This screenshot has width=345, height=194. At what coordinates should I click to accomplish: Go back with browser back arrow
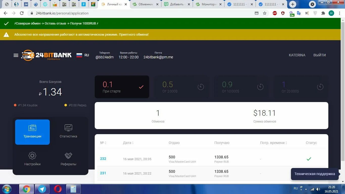6,13
